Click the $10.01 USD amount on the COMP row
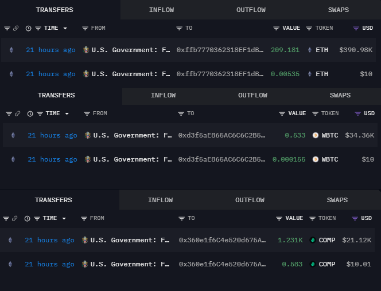The height and width of the screenshot is (291, 381). [x=359, y=264]
